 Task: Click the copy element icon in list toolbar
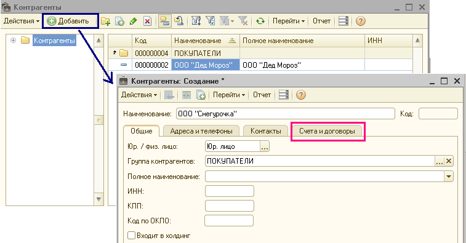[x=119, y=21]
